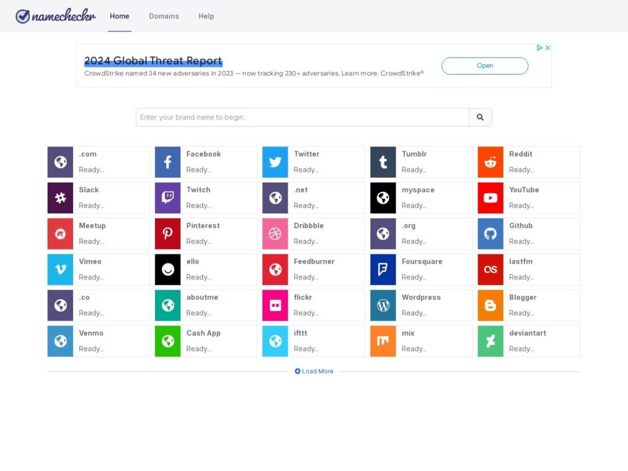Image resolution: width=628 pixels, height=471 pixels.
Task: Click the Facebook icon tile
Action: (x=167, y=162)
